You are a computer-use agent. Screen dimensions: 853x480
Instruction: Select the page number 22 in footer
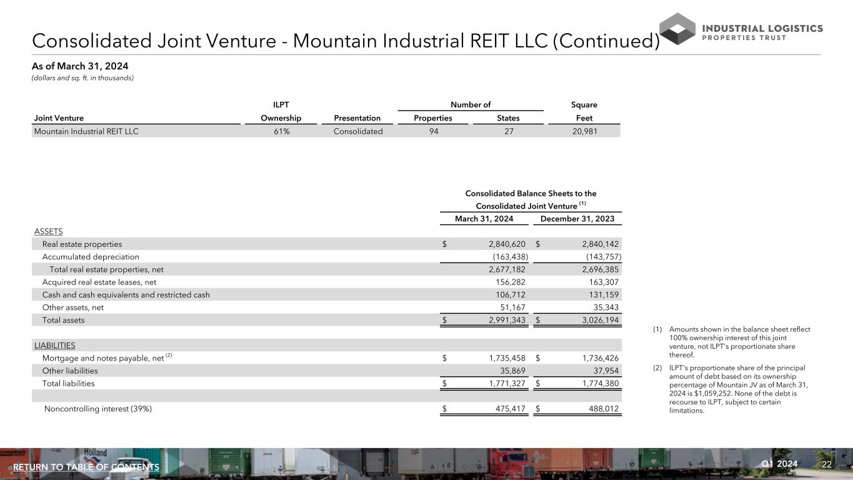coord(827,464)
